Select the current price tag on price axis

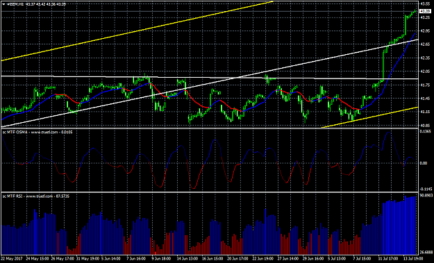[424, 11]
